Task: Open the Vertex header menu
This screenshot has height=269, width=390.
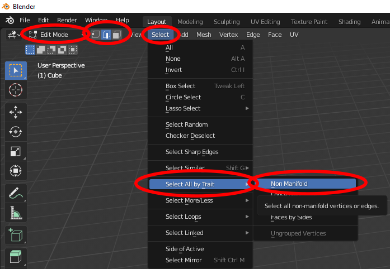Action: pyautogui.click(x=229, y=35)
